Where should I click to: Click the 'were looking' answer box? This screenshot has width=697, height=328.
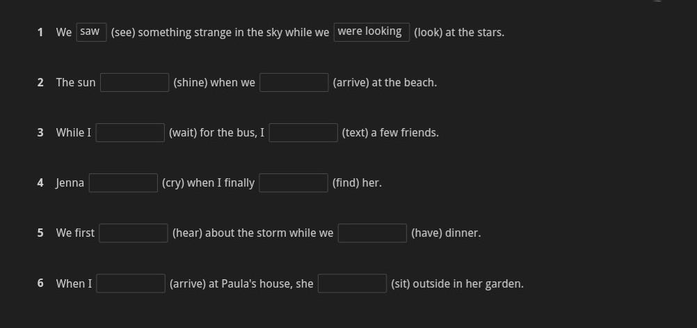[x=371, y=32]
